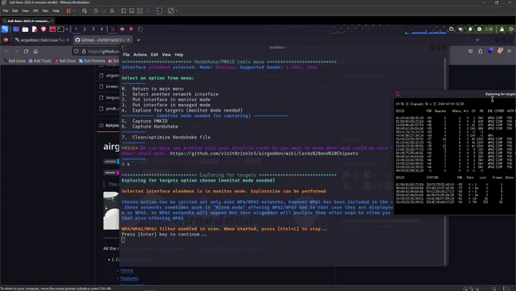Open terminal Edit menu
Image resolution: width=516 pixels, height=291 pixels.
coord(154,55)
